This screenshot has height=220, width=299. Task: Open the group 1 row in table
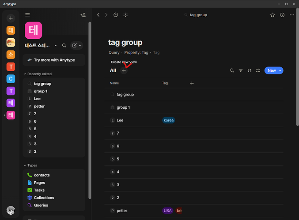(194, 107)
